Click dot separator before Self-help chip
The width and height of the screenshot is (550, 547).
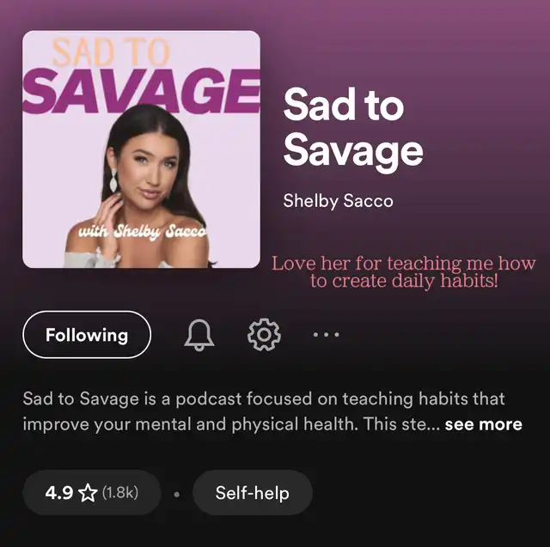coord(177,495)
